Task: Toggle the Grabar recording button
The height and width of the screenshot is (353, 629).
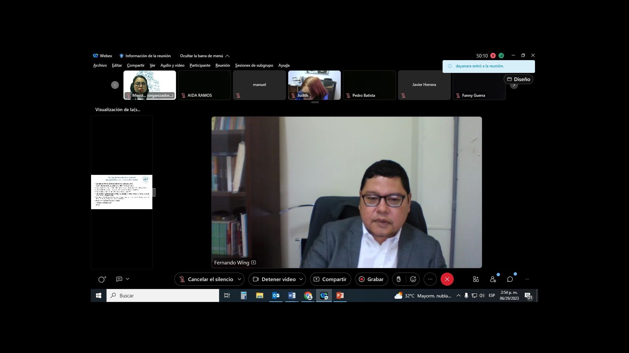Action: 371,279
